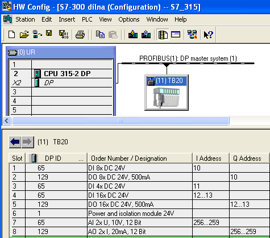
Task: Open the Options menu
Action: pos(129,19)
